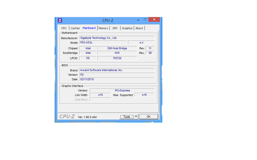
Task: Expand the Tools dropdown arrow
Action: pyautogui.click(x=136, y=117)
